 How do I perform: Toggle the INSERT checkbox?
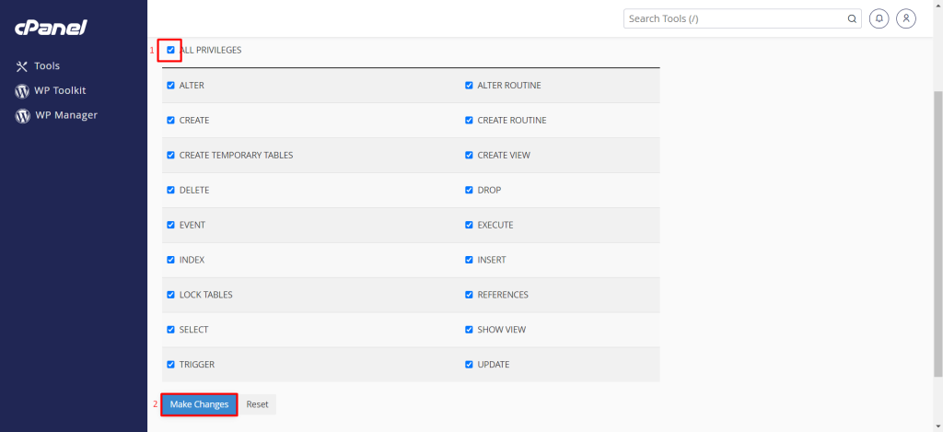click(x=469, y=260)
